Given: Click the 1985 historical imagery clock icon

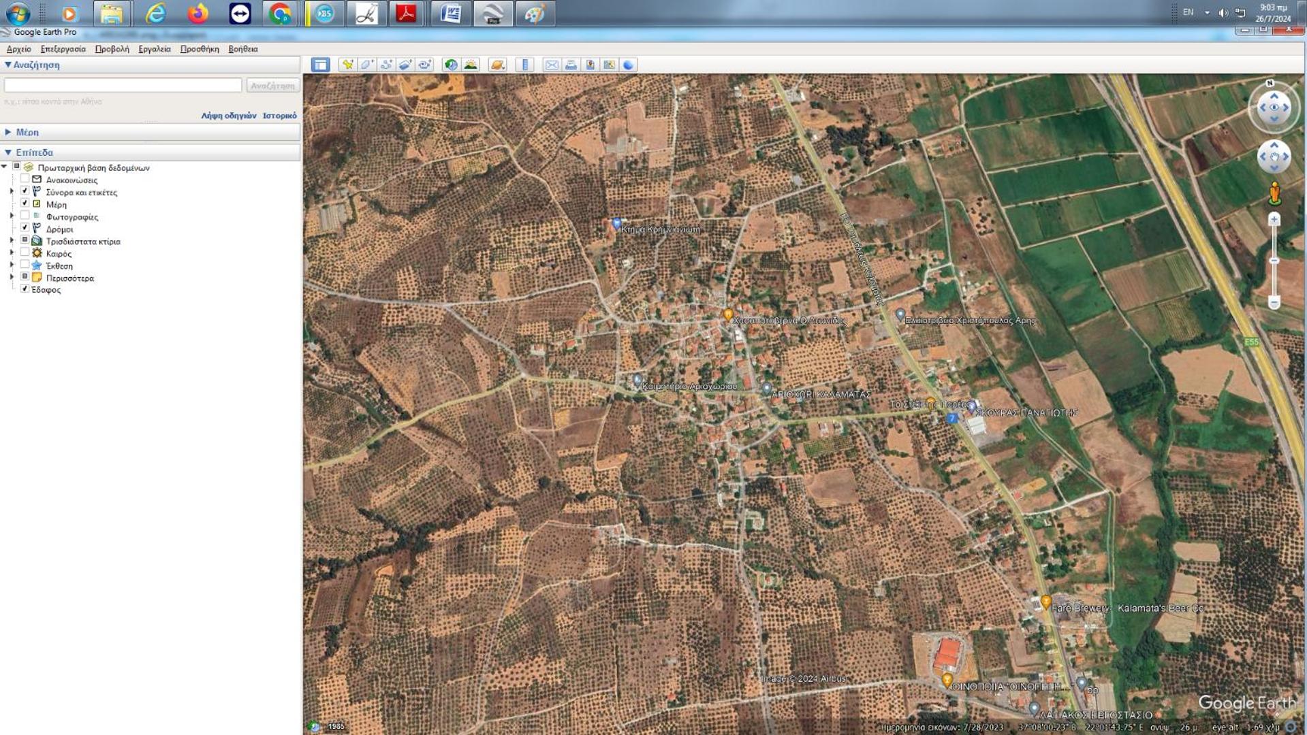Looking at the screenshot, I should (315, 726).
